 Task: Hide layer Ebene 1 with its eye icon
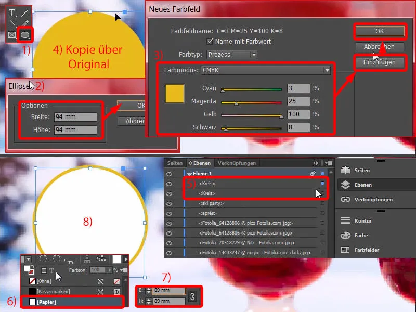tap(169, 174)
